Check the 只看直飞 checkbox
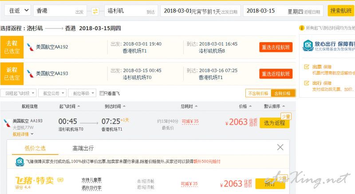 coord(102,93)
